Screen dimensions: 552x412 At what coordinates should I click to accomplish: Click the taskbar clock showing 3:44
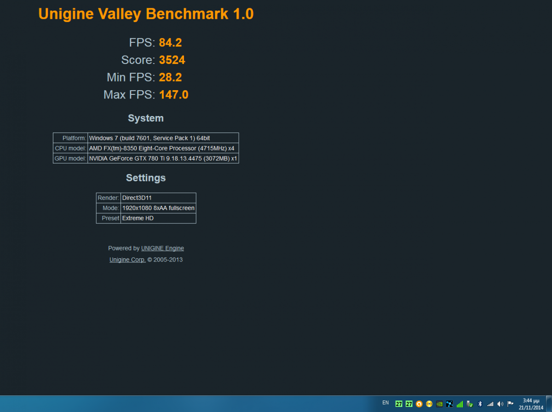(x=531, y=400)
